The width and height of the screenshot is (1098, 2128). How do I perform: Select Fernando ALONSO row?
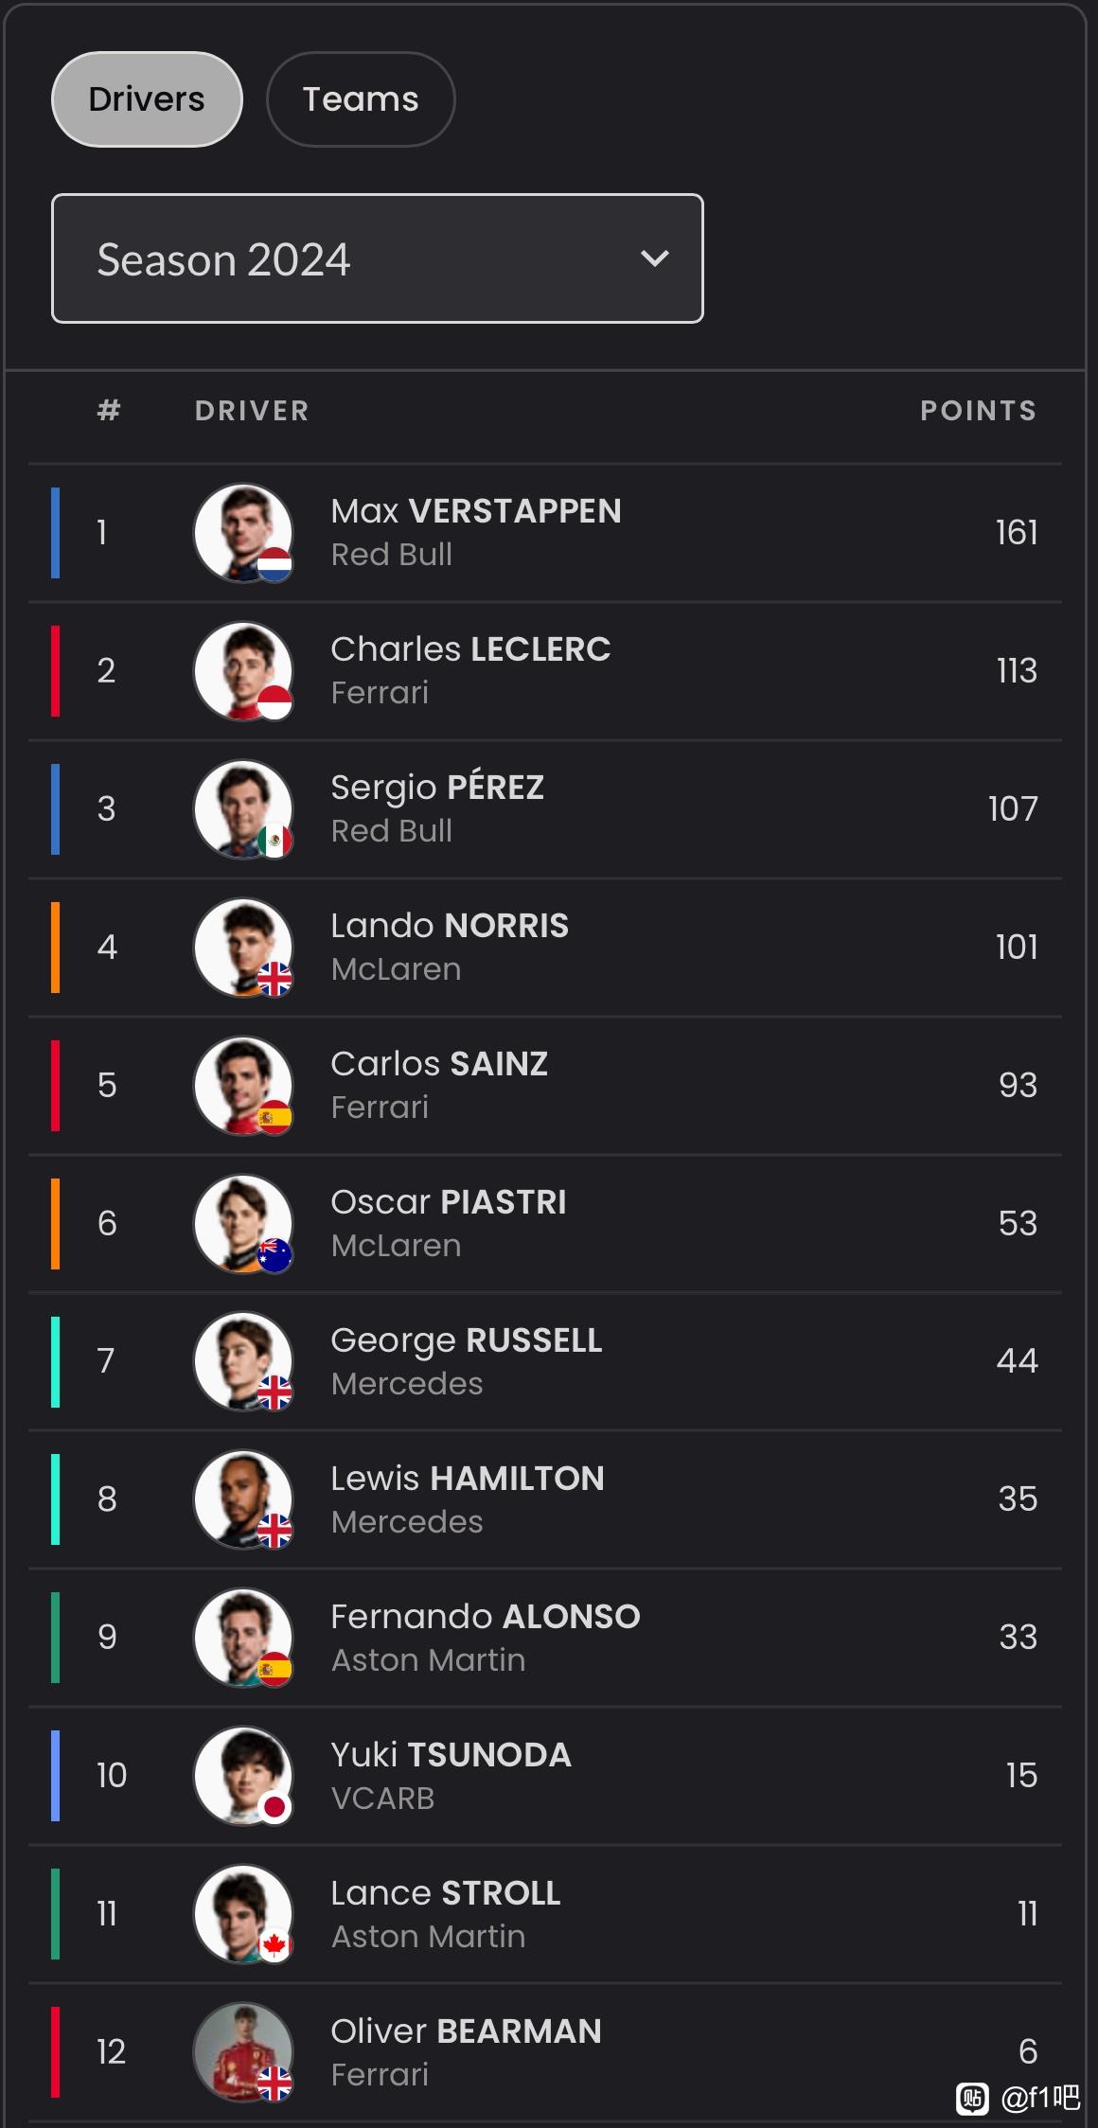(x=545, y=1638)
